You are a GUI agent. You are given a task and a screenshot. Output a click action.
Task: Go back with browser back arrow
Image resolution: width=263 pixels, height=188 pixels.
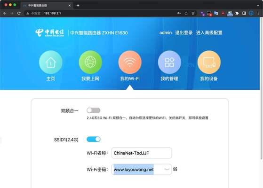pyautogui.click(x=5, y=13)
